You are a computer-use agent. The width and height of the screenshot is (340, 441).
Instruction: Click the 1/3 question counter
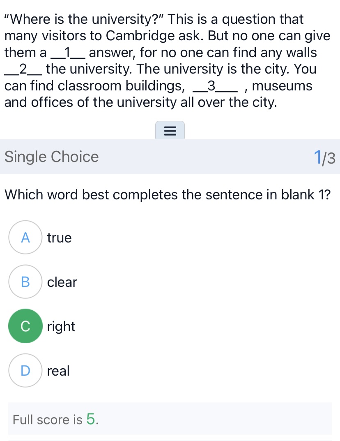pos(325,157)
